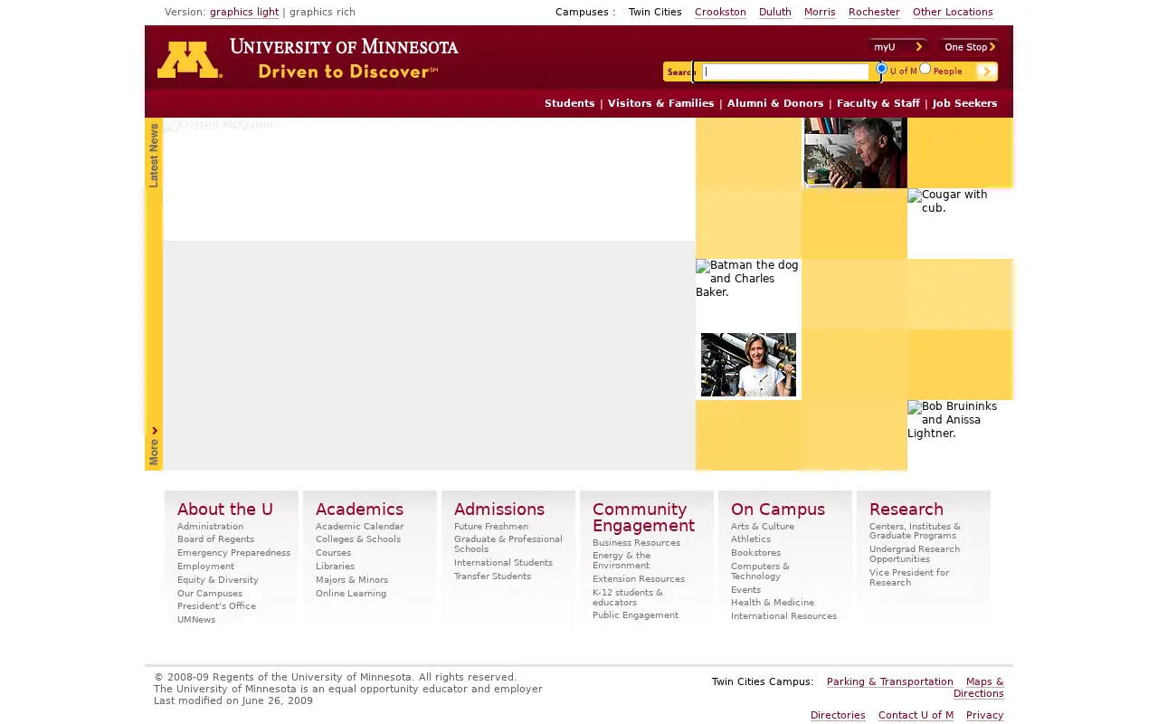Open the One Stop button
The image size is (1158, 724).
(x=969, y=47)
